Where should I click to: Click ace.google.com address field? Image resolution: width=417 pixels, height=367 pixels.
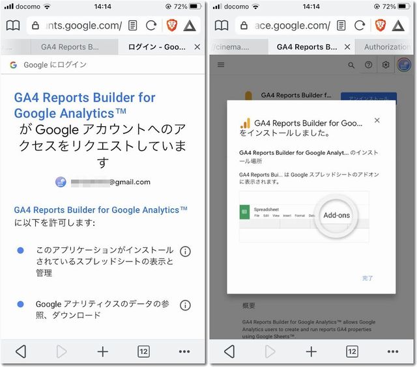pyautogui.click(x=293, y=25)
